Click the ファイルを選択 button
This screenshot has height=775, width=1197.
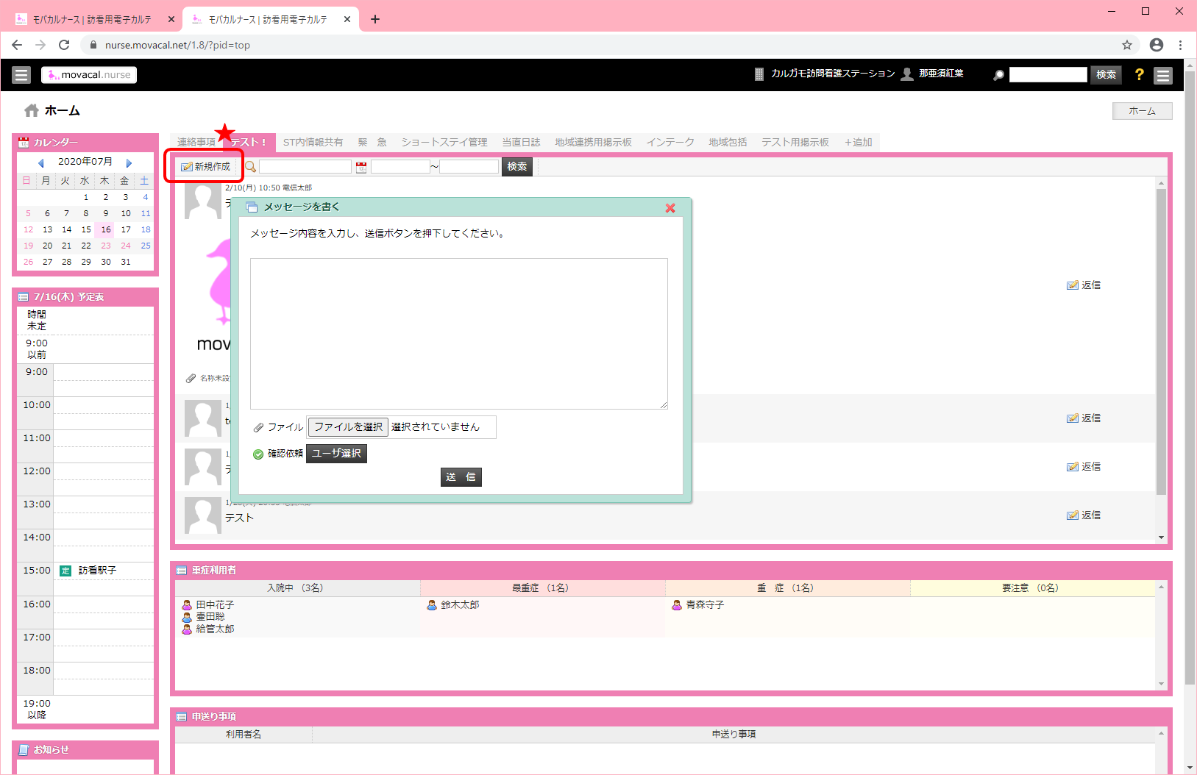coord(348,427)
